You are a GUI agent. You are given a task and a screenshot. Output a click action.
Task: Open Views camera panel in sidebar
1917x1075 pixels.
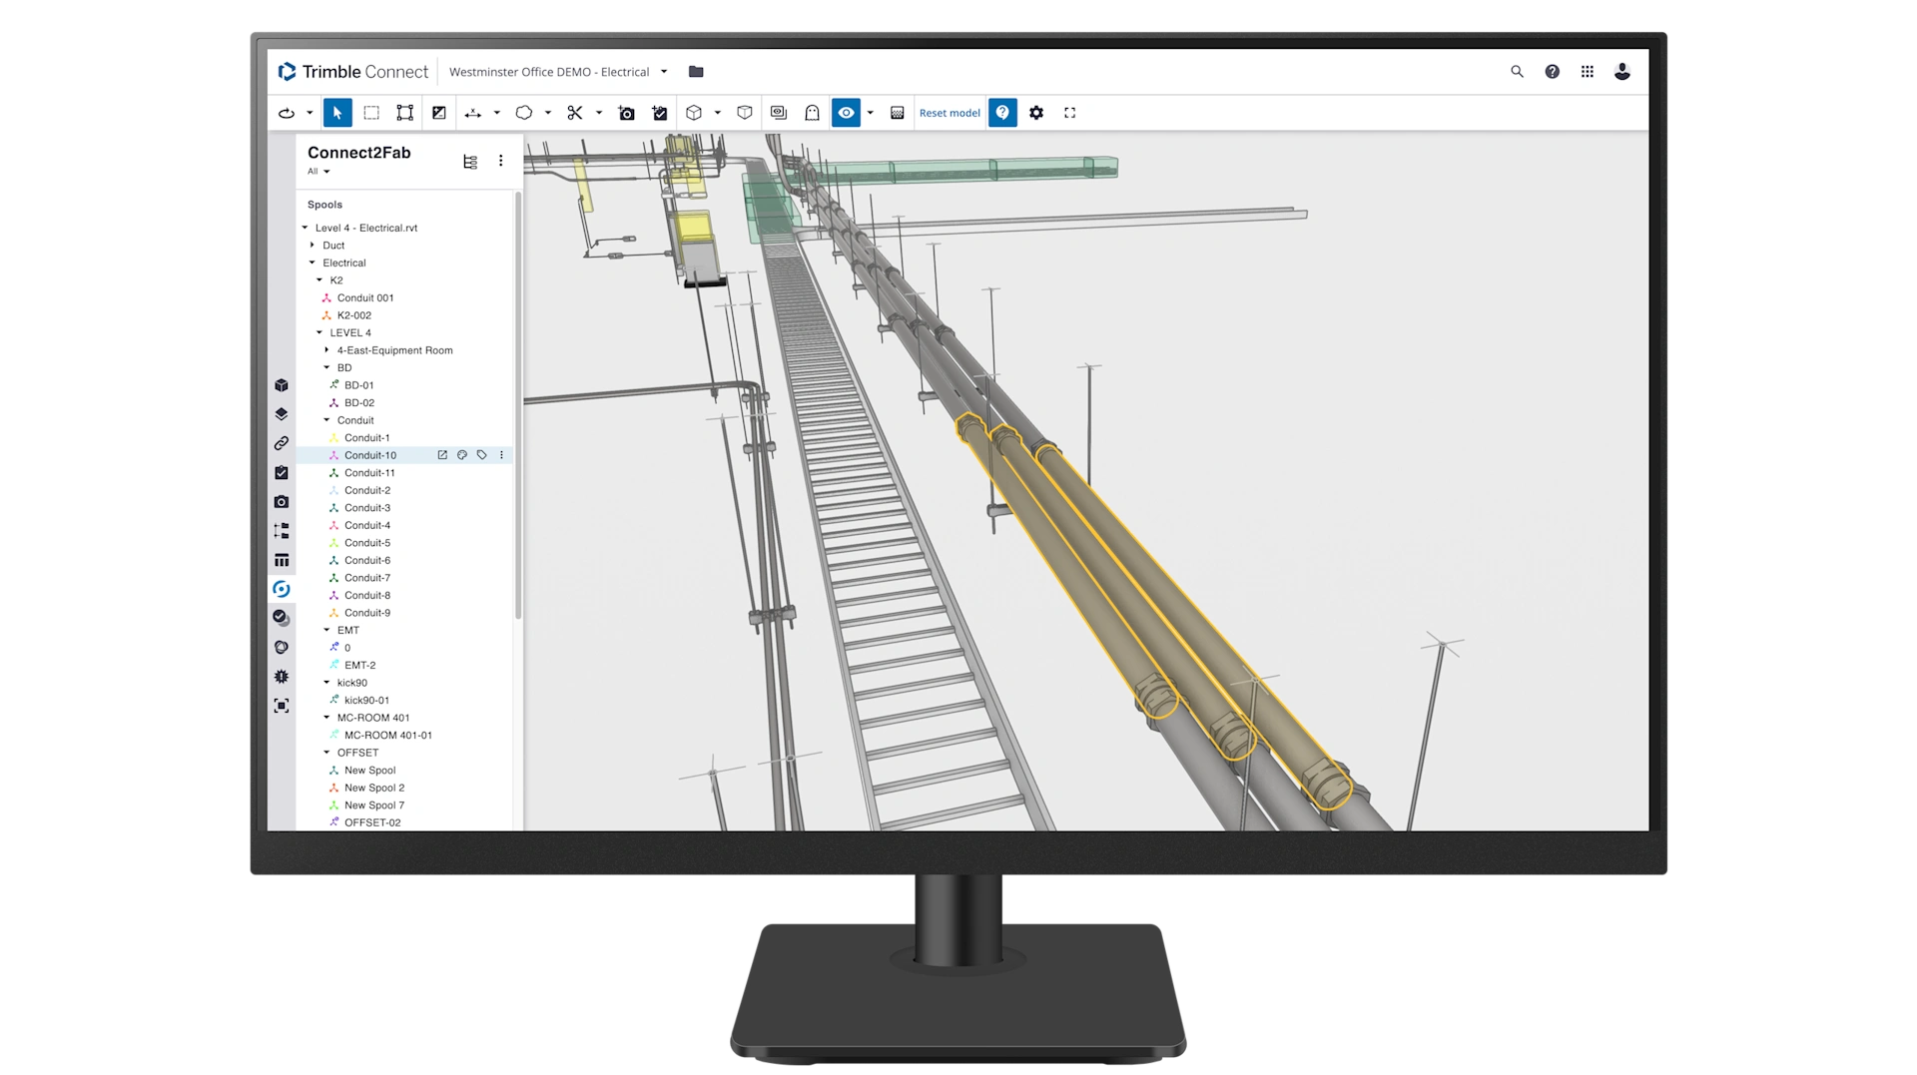[282, 501]
